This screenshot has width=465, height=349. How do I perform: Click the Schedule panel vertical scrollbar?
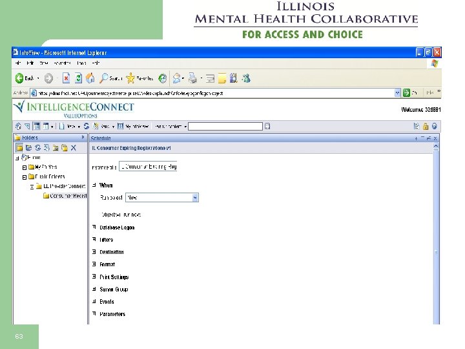point(436,235)
